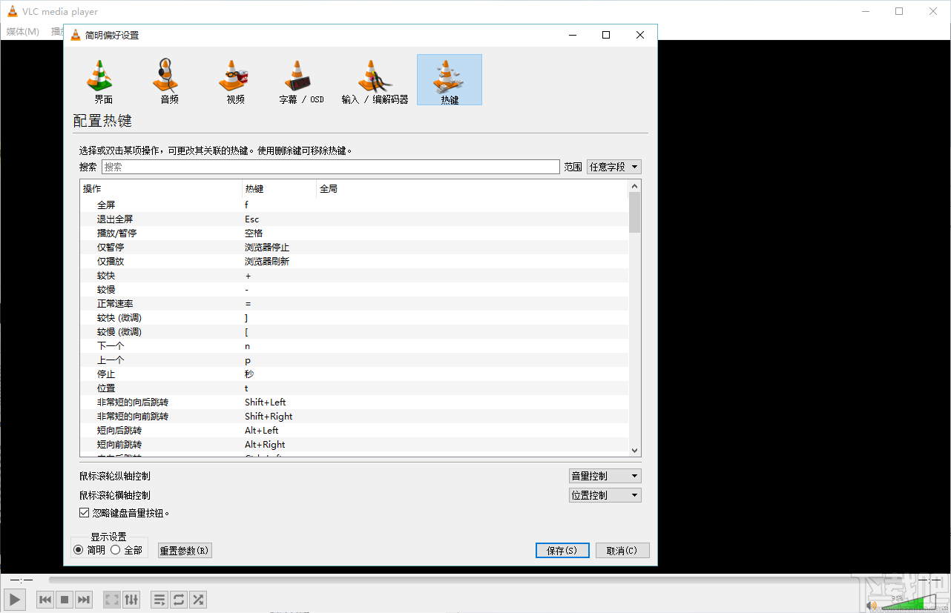Open the 音频 audio settings icon
Screen dimensions: 951x613
[x=167, y=79]
